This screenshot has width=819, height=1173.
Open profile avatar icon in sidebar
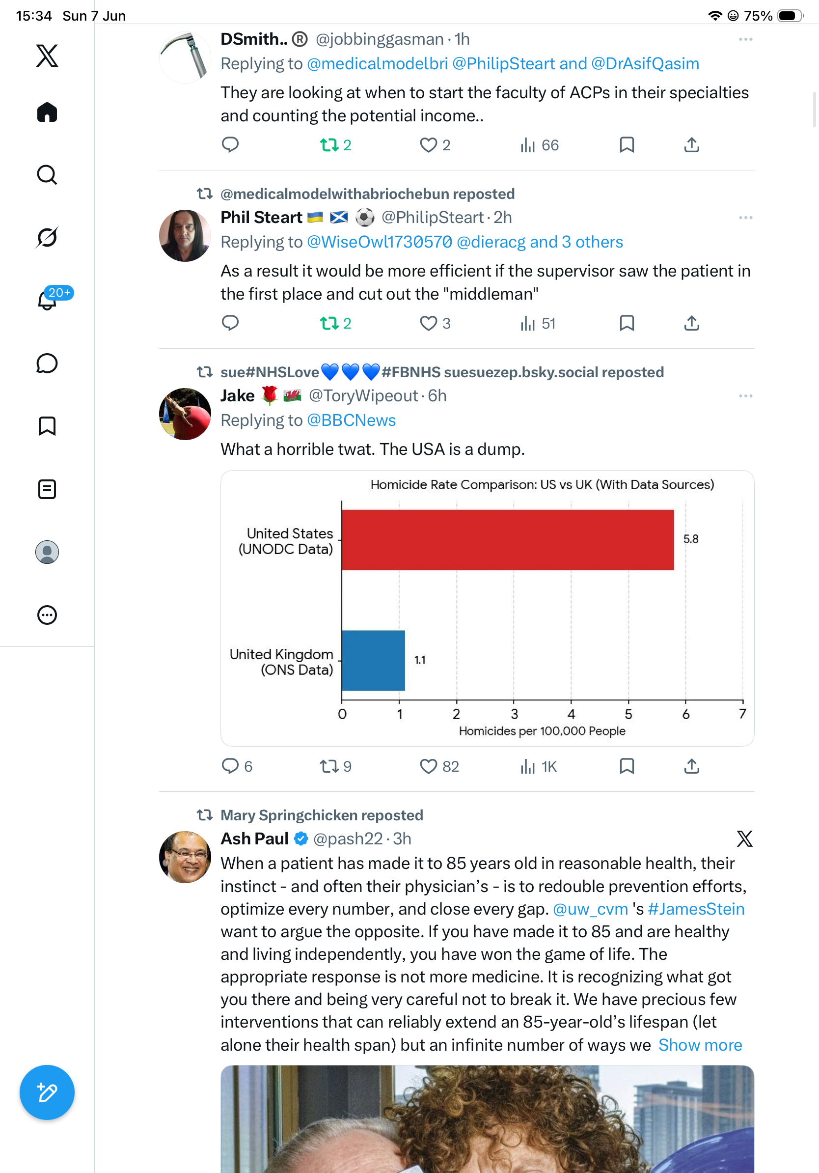click(47, 552)
